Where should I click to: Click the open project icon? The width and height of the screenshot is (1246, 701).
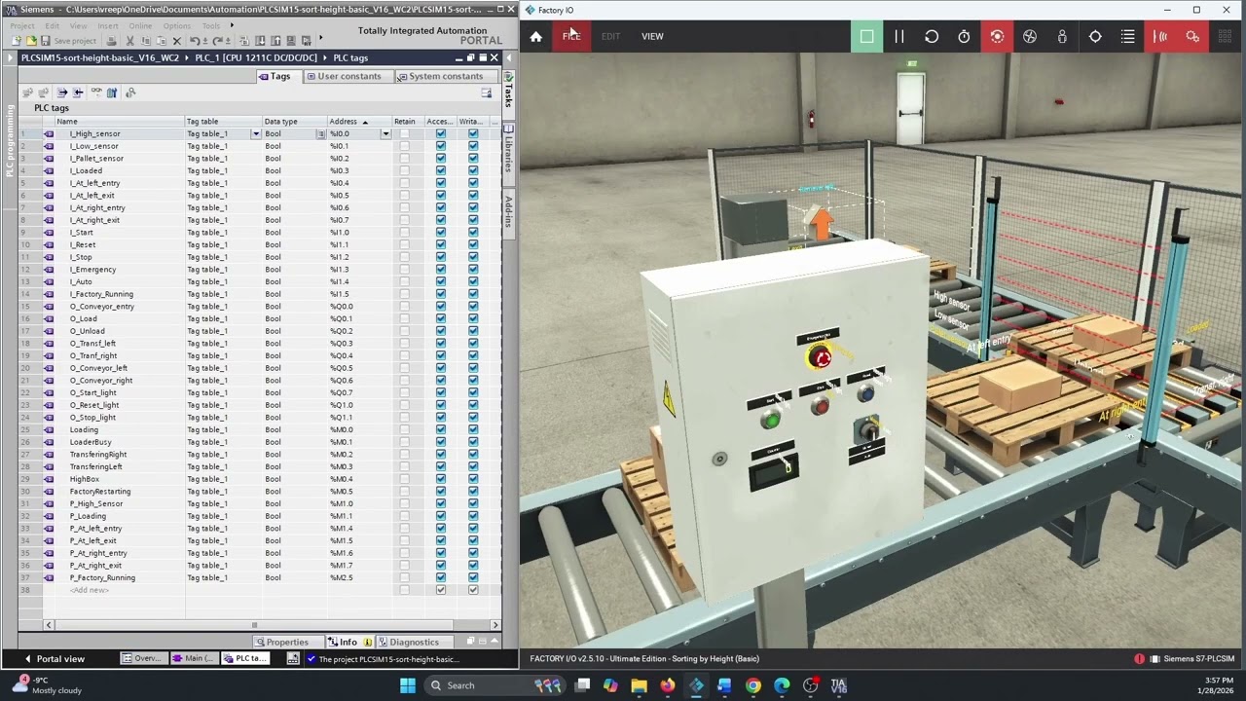31,41
